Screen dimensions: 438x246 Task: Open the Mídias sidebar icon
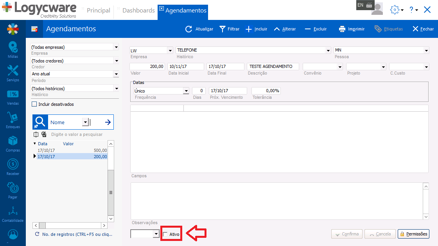coord(13,48)
